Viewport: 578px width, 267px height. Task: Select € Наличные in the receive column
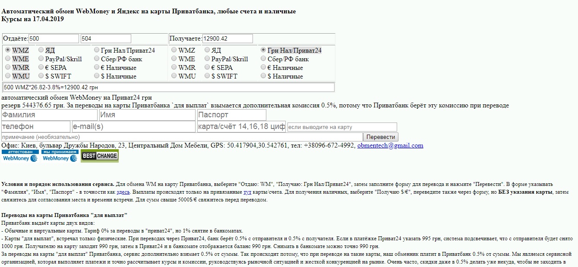[x=263, y=67]
